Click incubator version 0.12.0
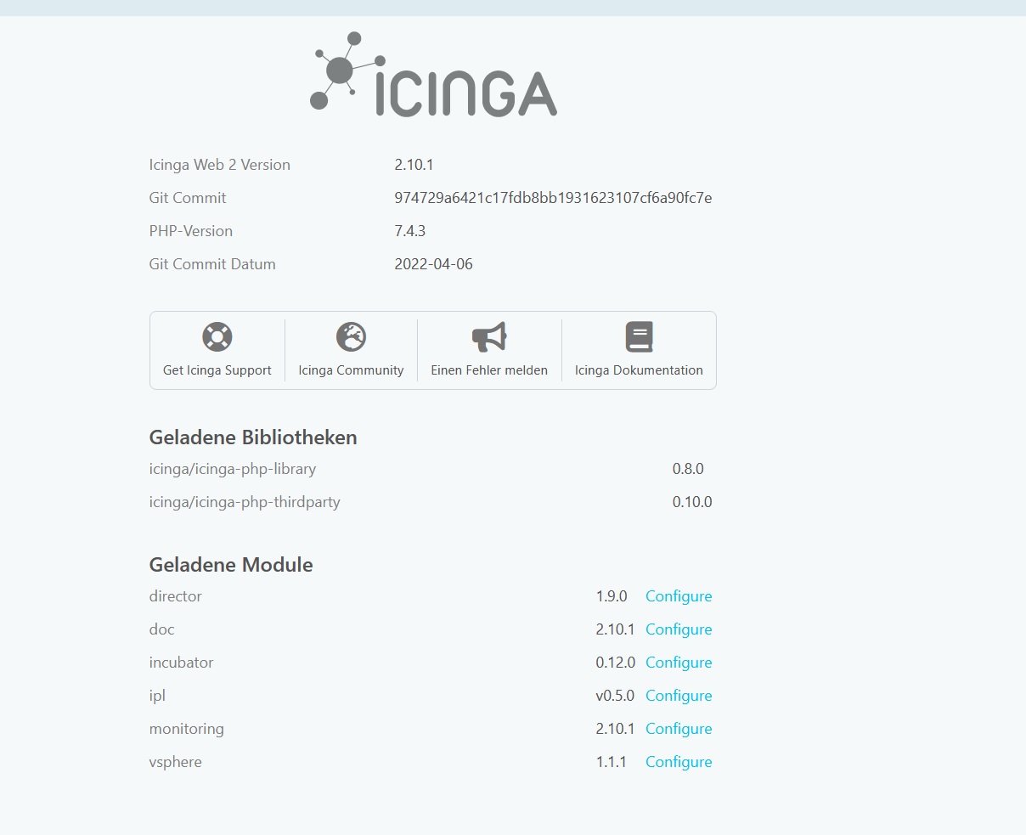Image resolution: width=1026 pixels, height=835 pixels. pyautogui.click(x=616, y=663)
